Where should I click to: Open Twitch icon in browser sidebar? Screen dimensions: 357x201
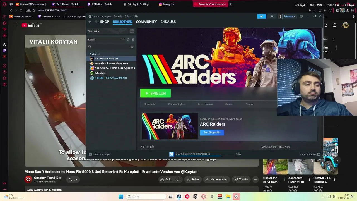click(4, 51)
